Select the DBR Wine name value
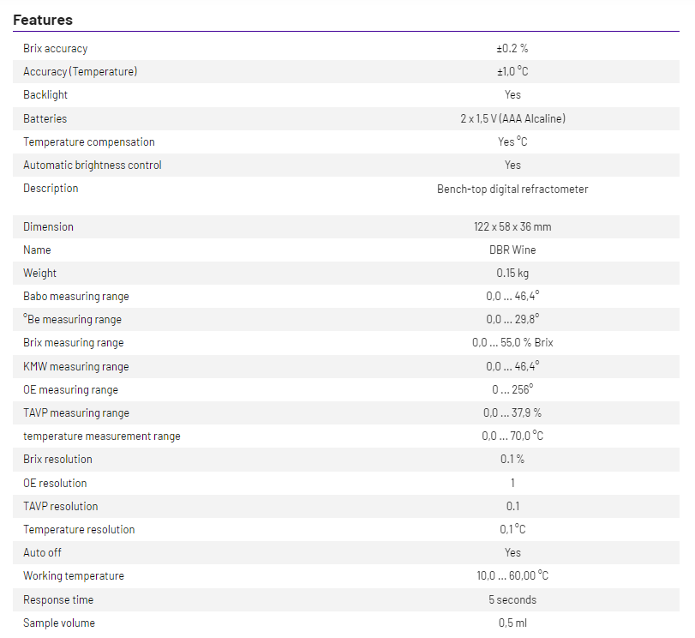Image resolution: width=695 pixels, height=638 pixels. click(x=512, y=250)
